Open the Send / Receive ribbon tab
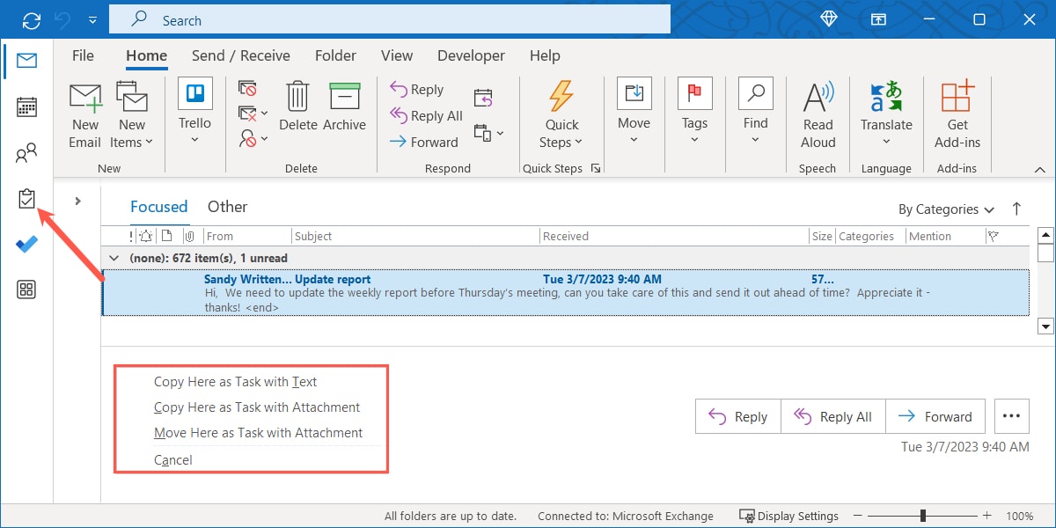1056x528 pixels. (x=240, y=55)
